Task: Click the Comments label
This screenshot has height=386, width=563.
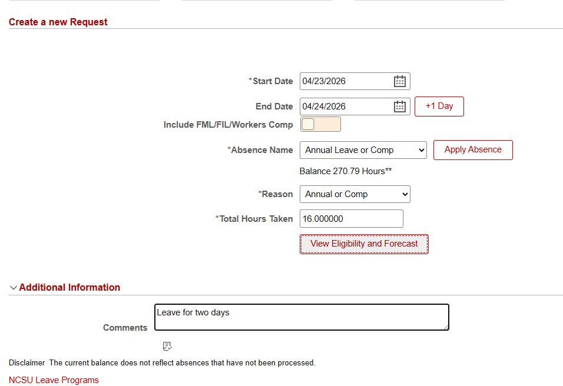Action: pos(125,328)
